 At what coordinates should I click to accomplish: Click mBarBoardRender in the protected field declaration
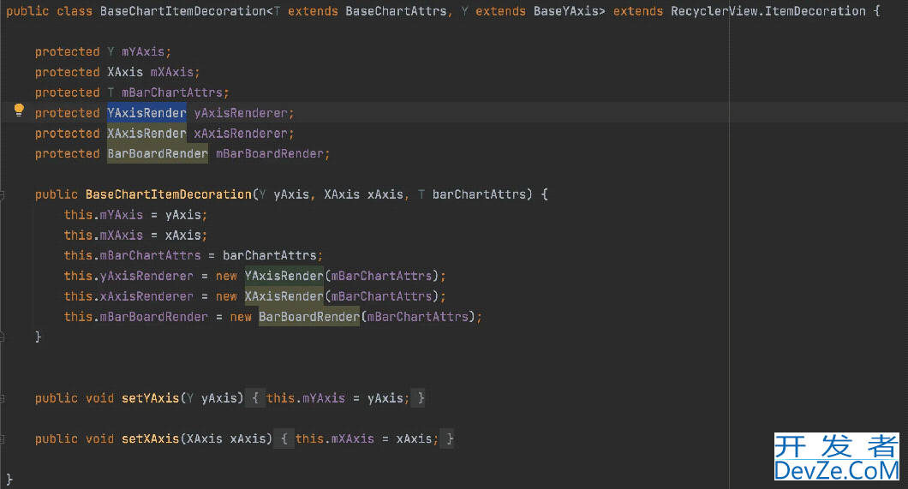[x=270, y=154]
